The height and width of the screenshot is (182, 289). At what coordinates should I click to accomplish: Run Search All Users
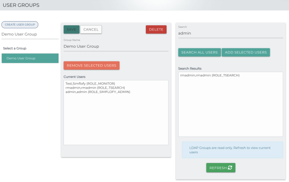tap(199, 53)
